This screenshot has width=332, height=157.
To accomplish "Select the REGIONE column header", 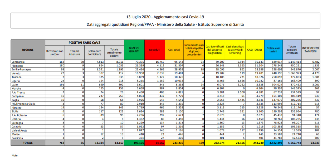I will pyautogui.click(x=27, y=49).
